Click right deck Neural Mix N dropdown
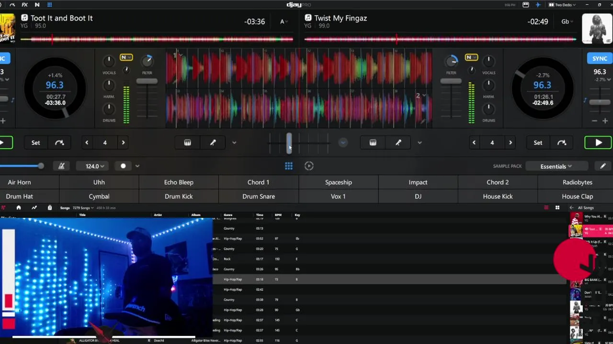The width and height of the screenshot is (613, 344). [471, 57]
